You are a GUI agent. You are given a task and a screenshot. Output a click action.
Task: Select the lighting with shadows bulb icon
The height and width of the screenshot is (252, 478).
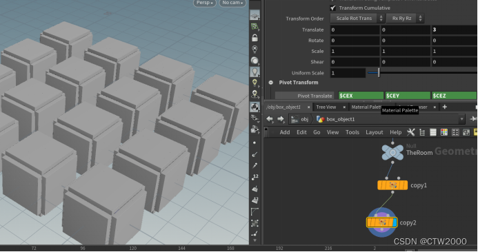pyautogui.click(x=255, y=94)
